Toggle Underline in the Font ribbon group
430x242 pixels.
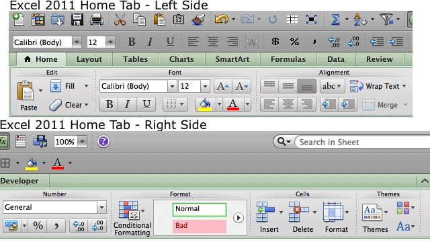coord(146,105)
